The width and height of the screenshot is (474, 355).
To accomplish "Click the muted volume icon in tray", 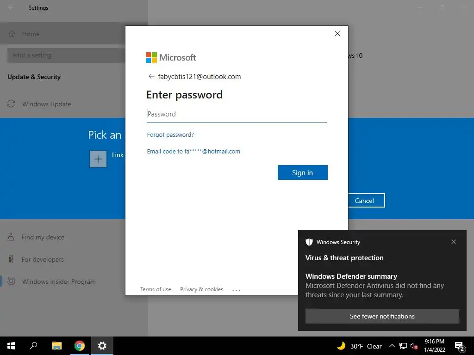I will 414,346.
